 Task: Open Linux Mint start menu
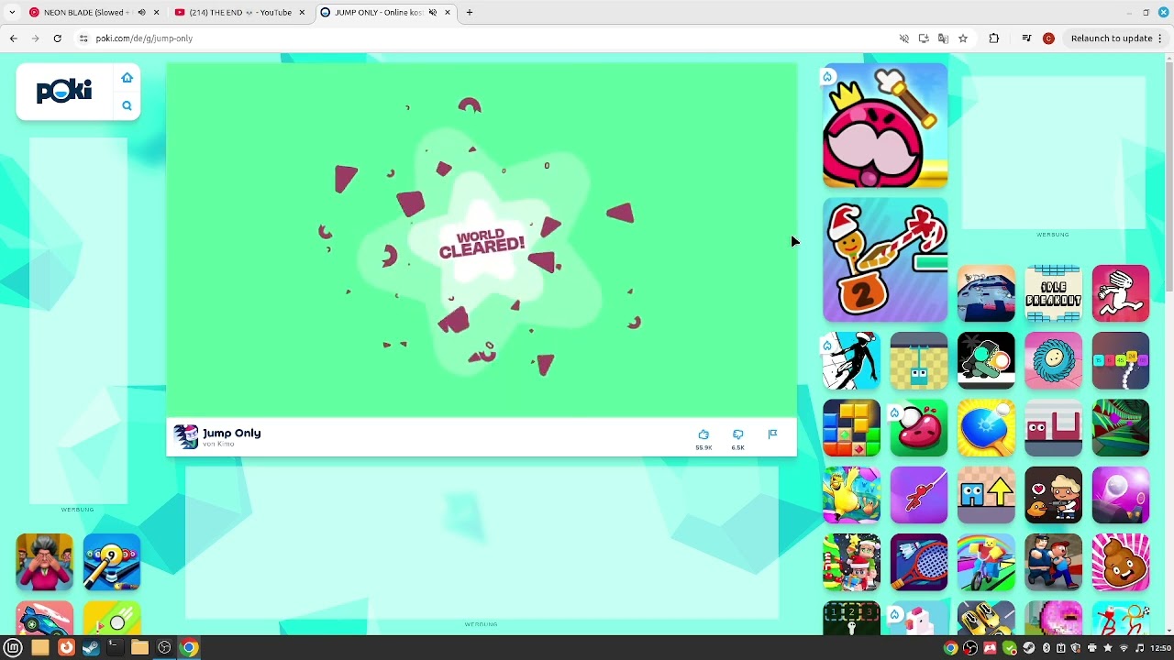[13, 647]
